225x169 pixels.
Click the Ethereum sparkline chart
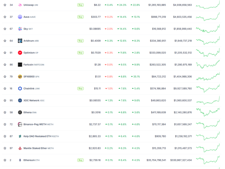point(208,160)
